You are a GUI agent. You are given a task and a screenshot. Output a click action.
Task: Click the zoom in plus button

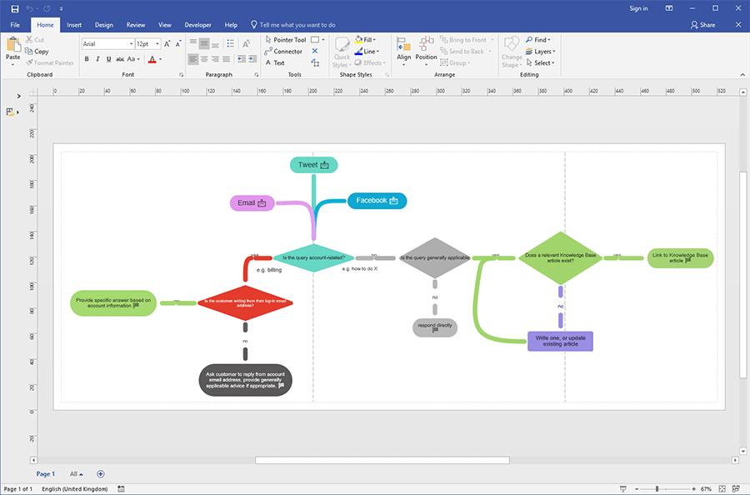tap(693, 489)
